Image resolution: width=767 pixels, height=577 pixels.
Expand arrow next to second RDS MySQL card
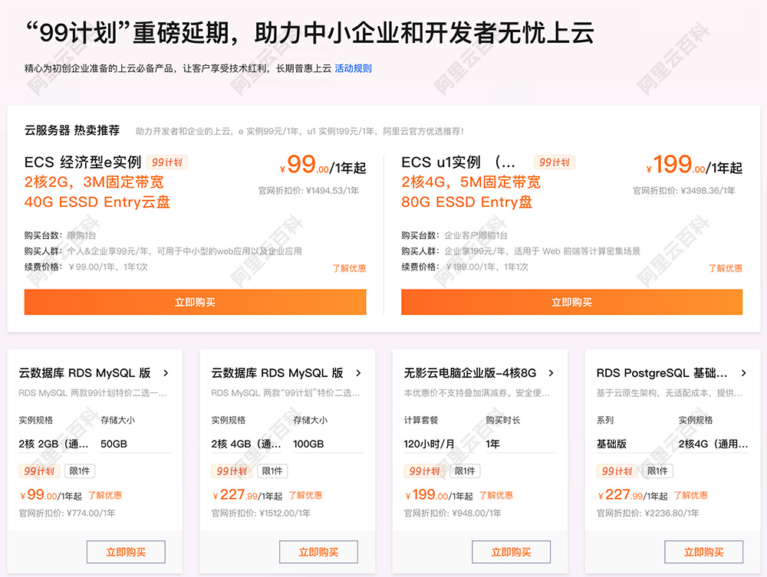pyautogui.click(x=358, y=373)
